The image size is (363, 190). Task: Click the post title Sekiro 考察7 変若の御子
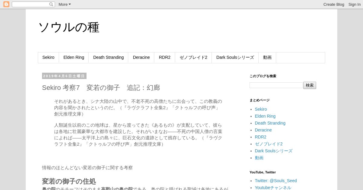101,88
